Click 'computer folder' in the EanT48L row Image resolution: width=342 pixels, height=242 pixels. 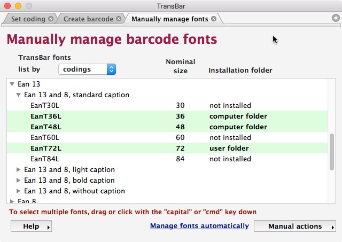tap(238, 127)
